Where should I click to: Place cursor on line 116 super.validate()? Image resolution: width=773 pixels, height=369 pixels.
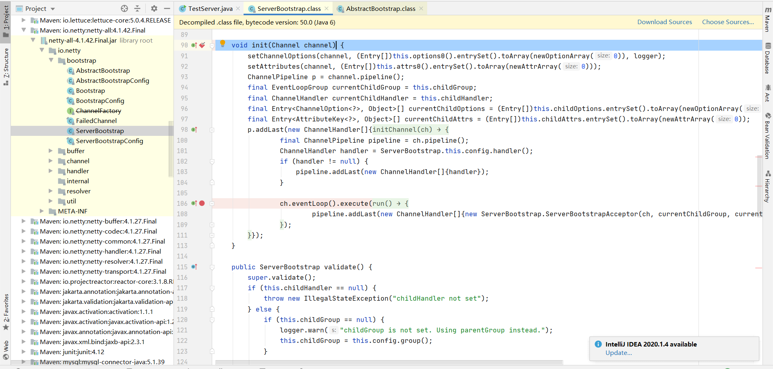click(x=281, y=278)
